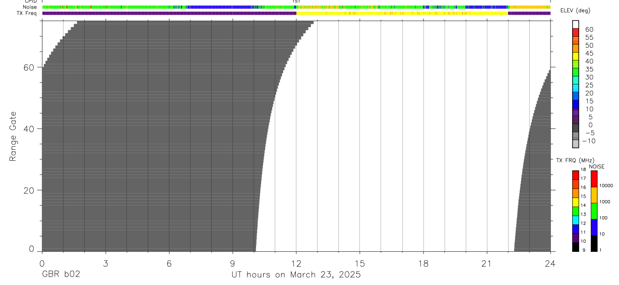Click the light gray bottom segment of the ELEV color bar

pos(576,144)
